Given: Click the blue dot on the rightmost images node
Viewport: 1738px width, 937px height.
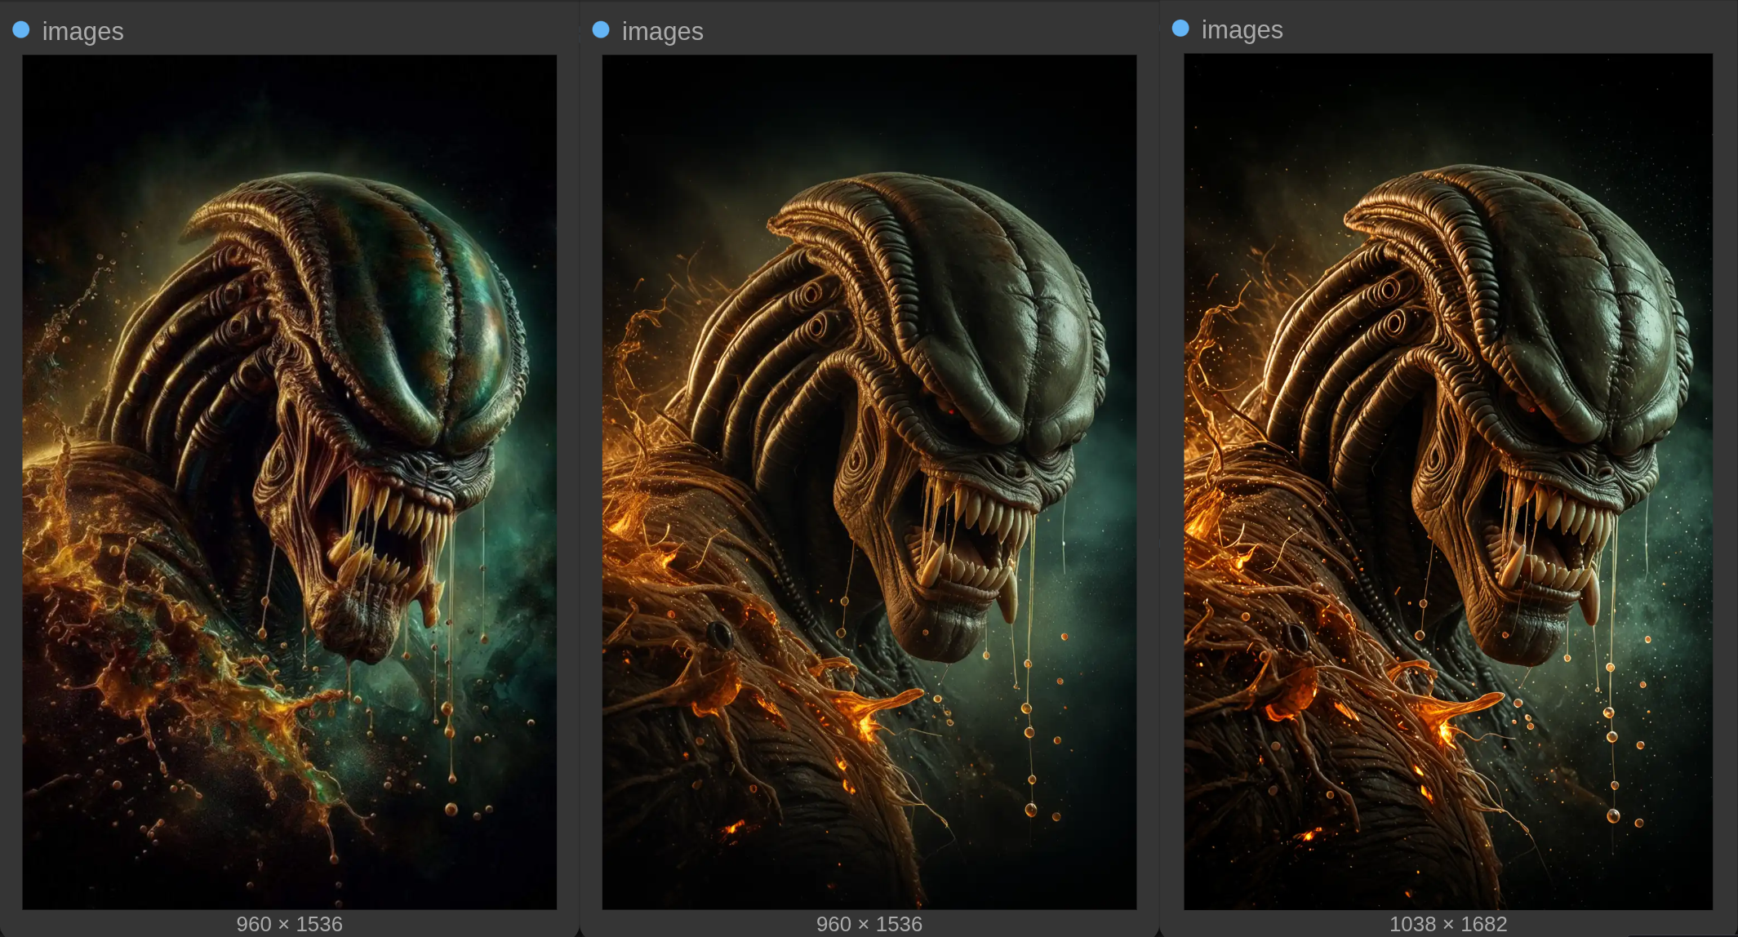Looking at the screenshot, I should [x=1180, y=29].
